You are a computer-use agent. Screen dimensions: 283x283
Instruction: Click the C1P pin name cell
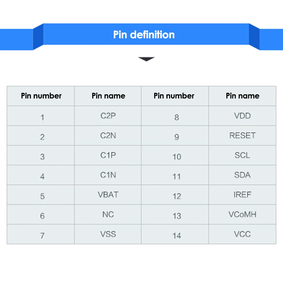point(108,155)
